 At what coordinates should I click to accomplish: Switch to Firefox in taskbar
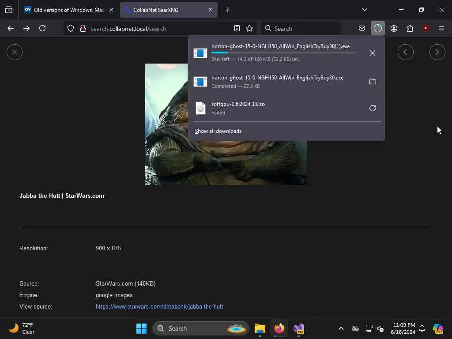click(x=279, y=328)
